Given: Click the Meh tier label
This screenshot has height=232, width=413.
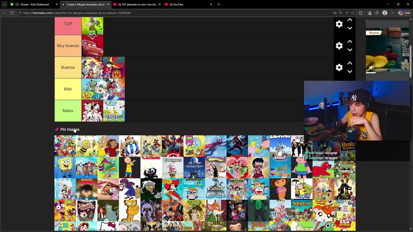Looking at the screenshot, I should point(68,89).
